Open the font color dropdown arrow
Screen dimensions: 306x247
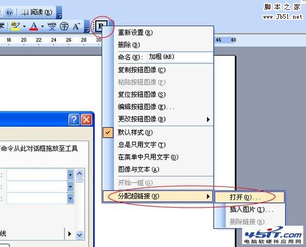[42, 26]
